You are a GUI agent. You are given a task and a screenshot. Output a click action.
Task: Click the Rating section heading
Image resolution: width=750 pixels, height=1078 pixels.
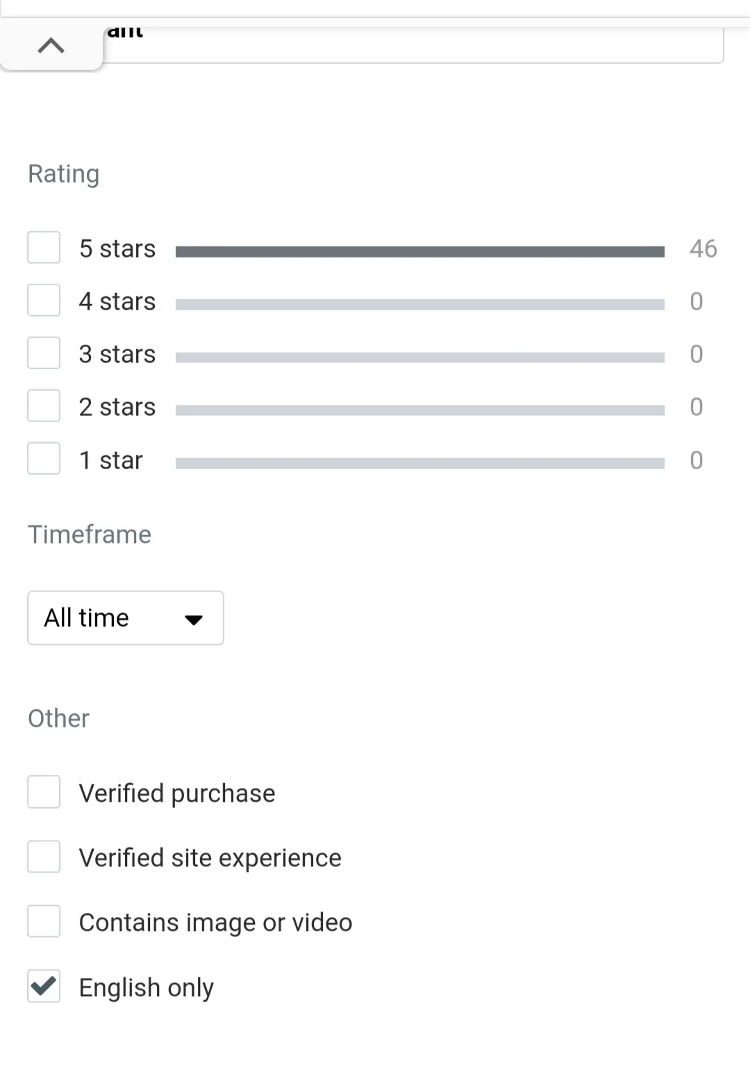63,174
